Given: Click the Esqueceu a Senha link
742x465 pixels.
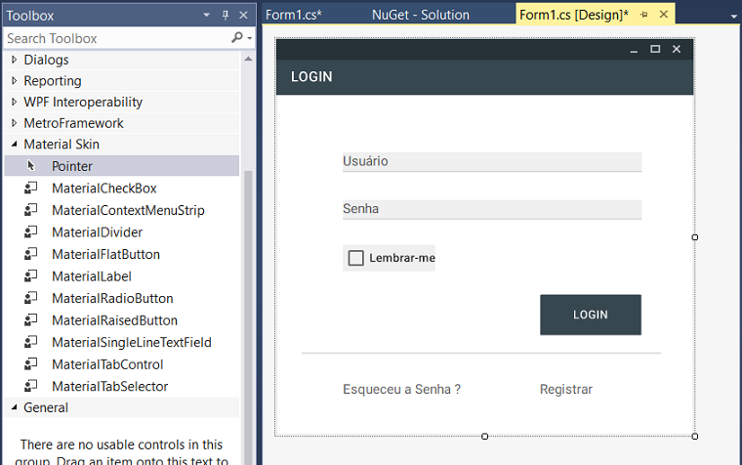Looking at the screenshot, I should point(402,389).
